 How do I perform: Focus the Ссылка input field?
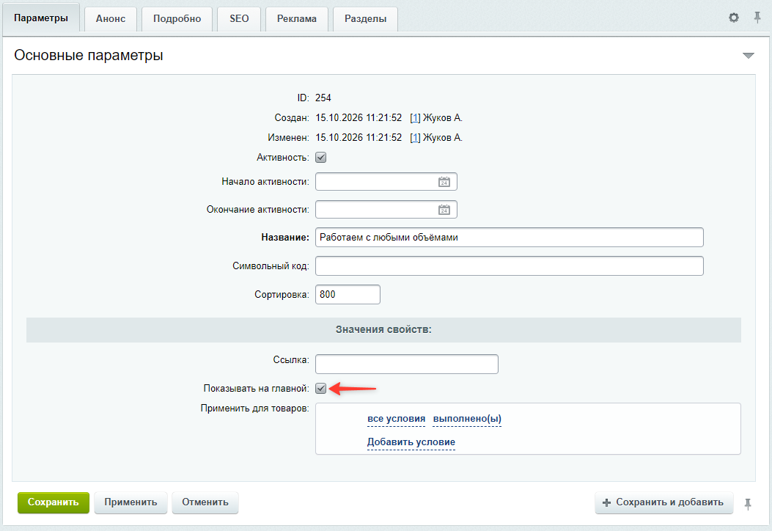coord(407,364)
